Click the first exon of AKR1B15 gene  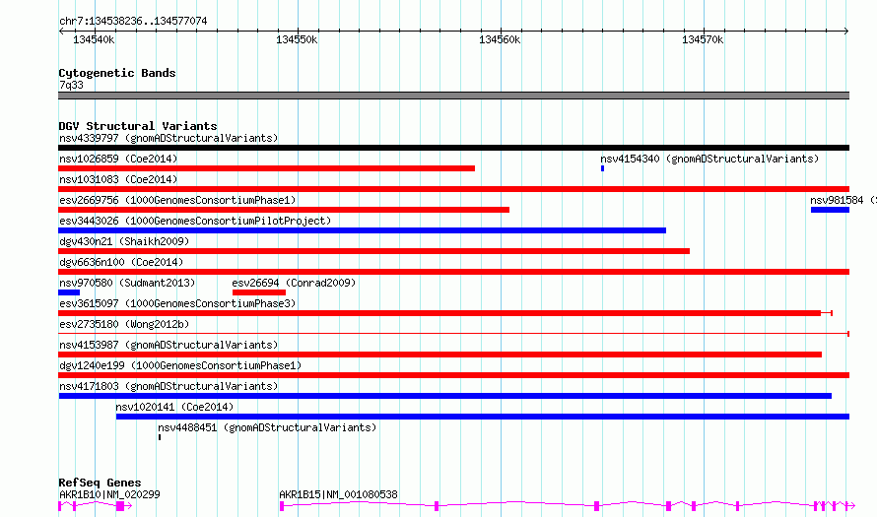[x=282, y=506]
